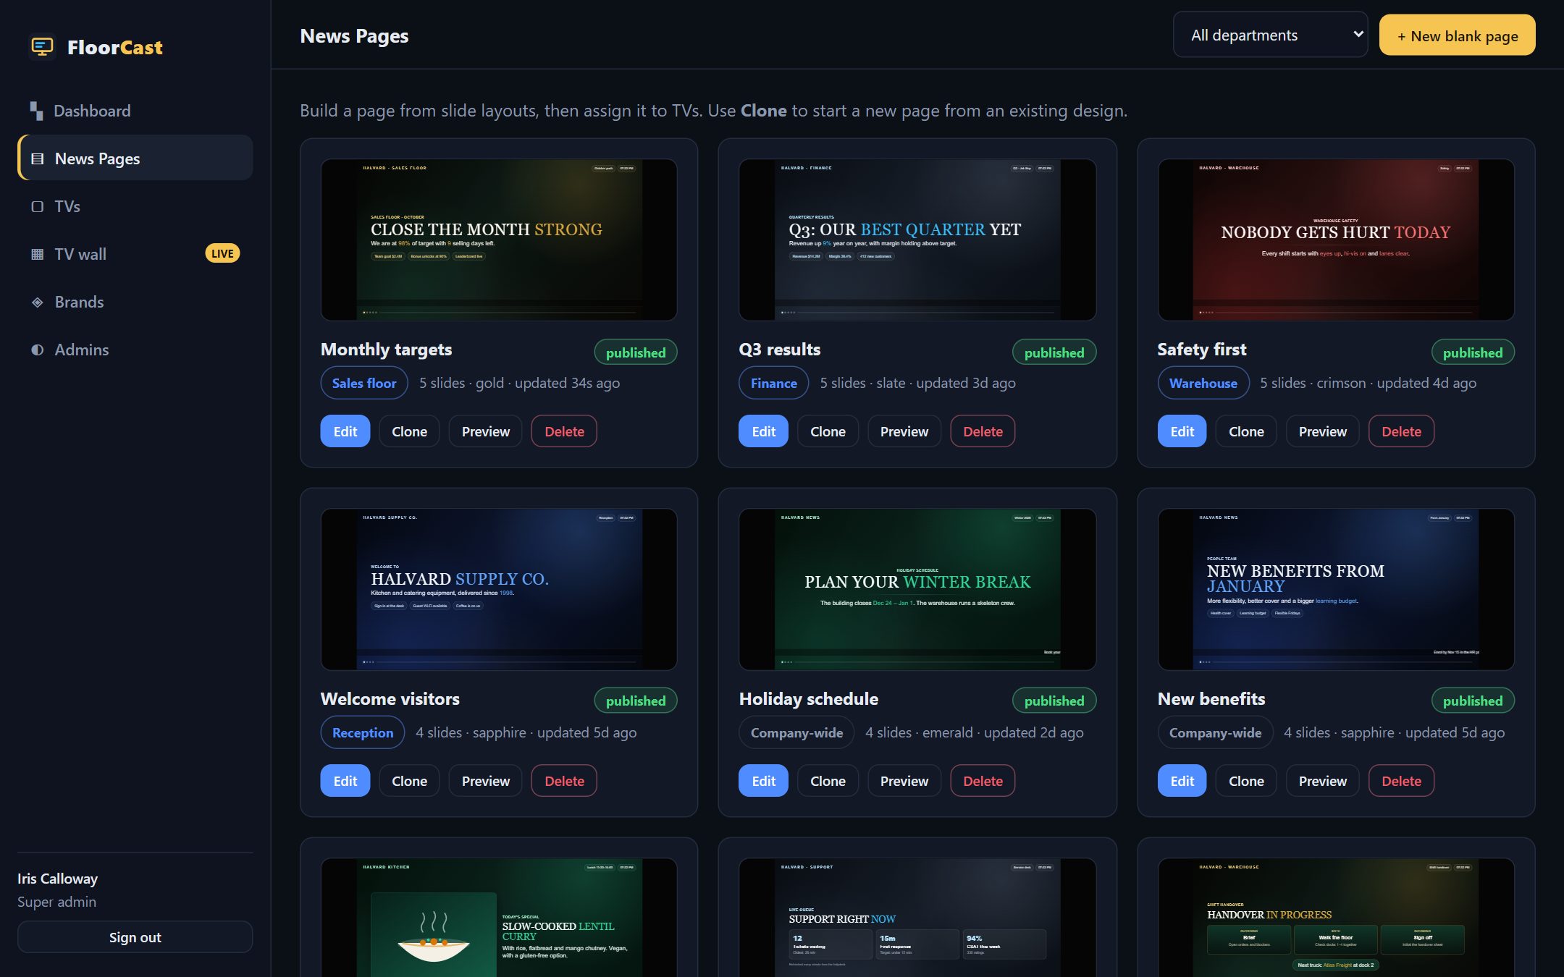Go to the Brands section
This screenshot has height=977, width=1564.
click(x=135, y=302)
